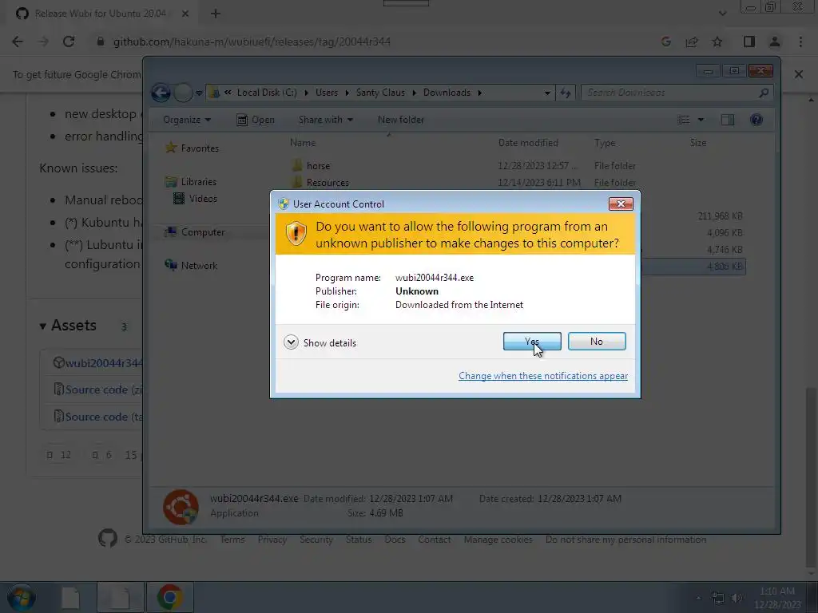Click the Search Downloads field

tap(676, 93)
